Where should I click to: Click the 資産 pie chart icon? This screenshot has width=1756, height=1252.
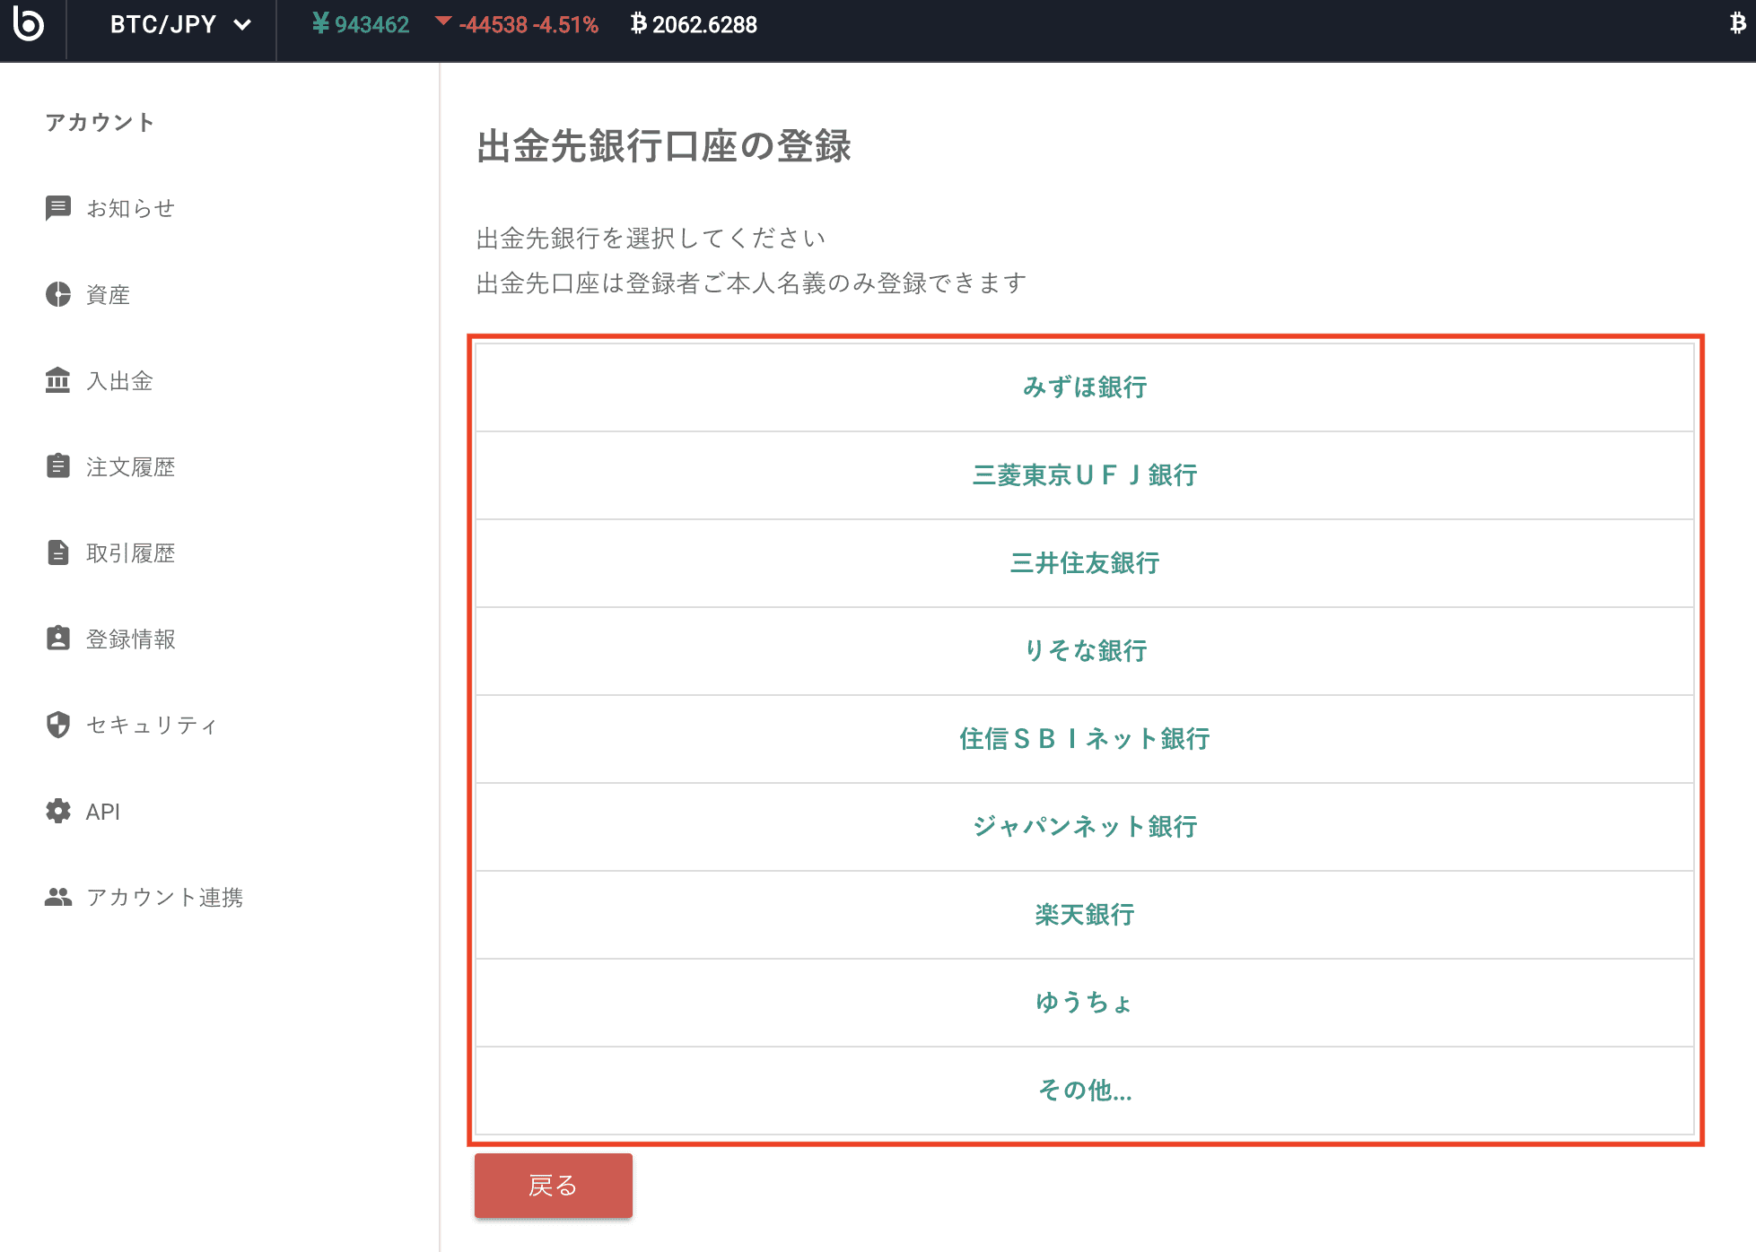[x=58, y=294]
